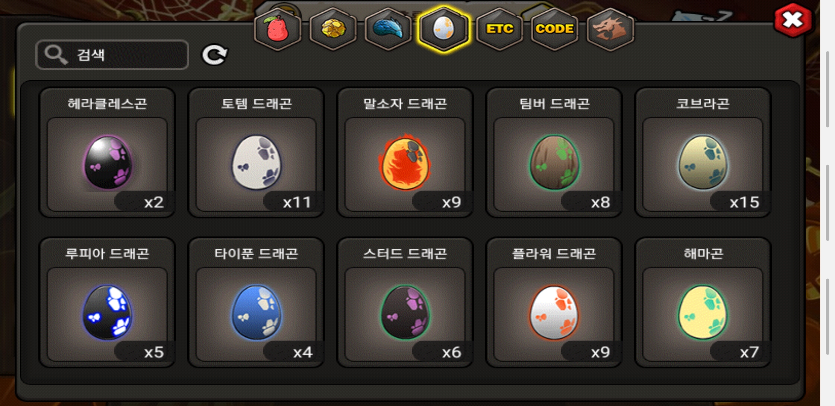
Task: Switch to the CODE tab
Action: click(554, 29)
